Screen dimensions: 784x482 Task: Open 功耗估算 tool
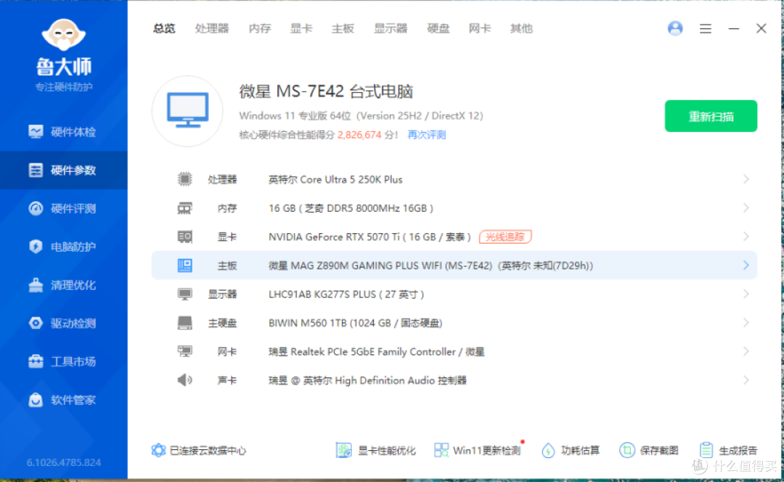571,451
